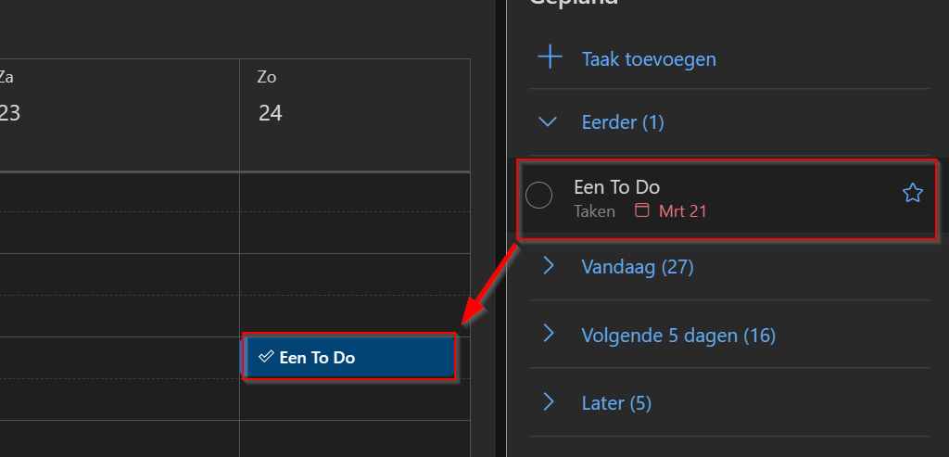Complete Een To Do with circle checkbox
The height and width of the screenshot is (457, 949).
538,196
